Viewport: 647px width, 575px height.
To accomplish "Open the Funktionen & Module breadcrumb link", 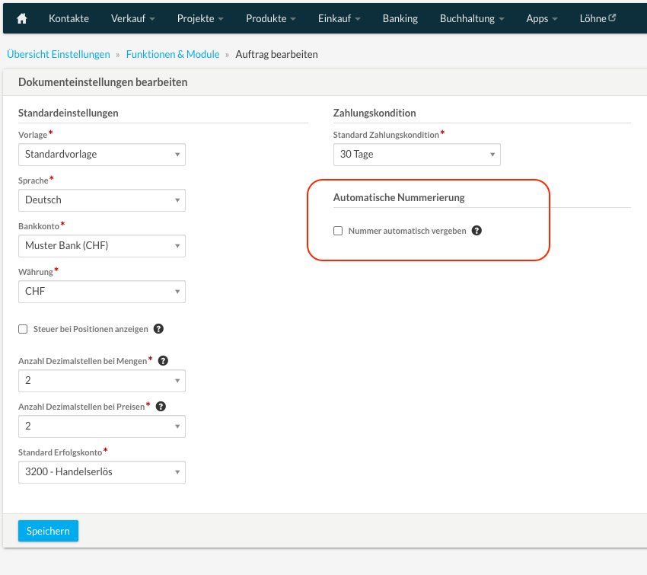I will pos(172,54).
